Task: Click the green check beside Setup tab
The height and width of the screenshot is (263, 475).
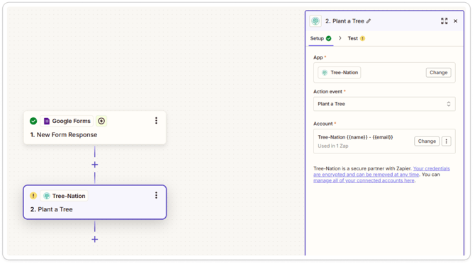Action: pyautogui.click(x=329, y=38)
